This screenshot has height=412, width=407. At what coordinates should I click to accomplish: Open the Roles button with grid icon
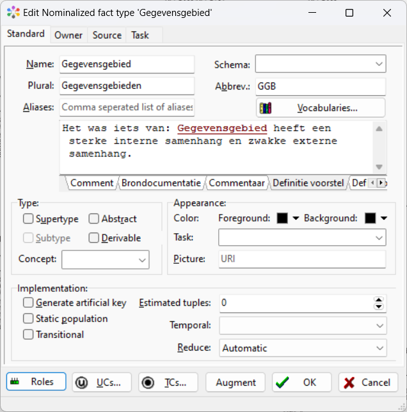pos(36,382)
